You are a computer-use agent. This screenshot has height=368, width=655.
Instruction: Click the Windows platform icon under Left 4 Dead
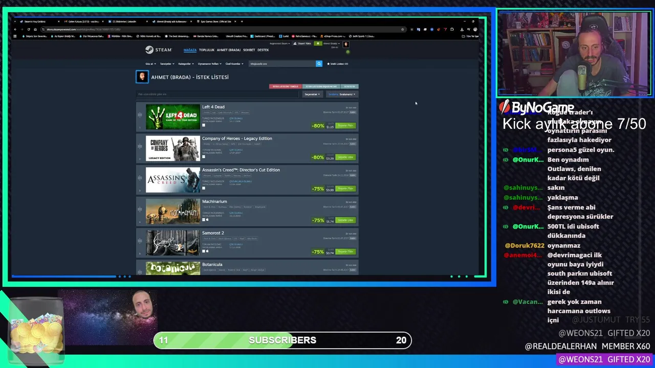click(x=204, y=125)
